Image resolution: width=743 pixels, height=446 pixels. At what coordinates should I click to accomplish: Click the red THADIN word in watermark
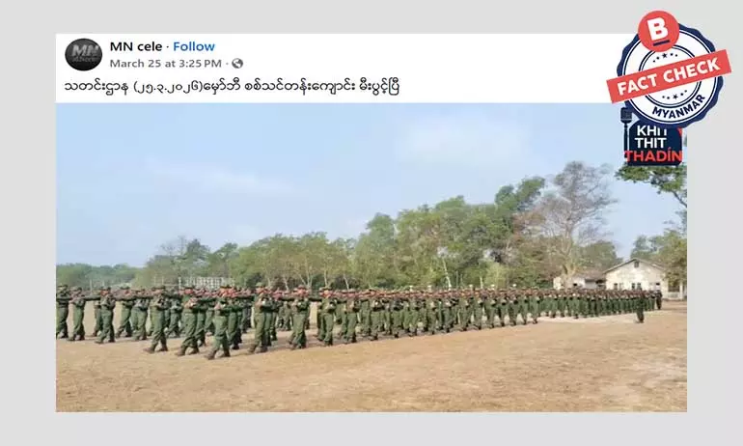point(654,157)
